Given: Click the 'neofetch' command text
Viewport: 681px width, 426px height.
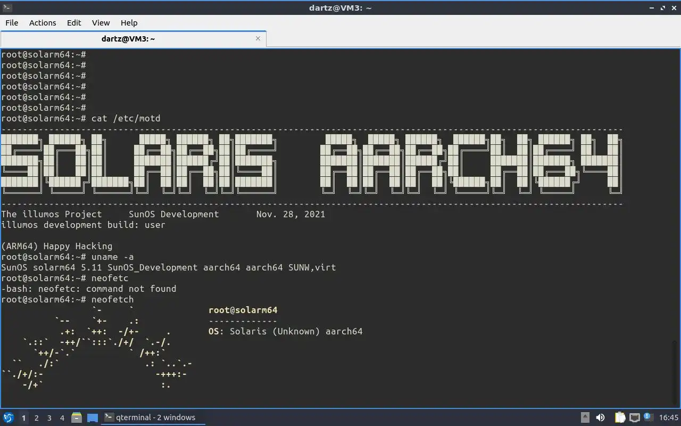Looking at the screenshot, I should (112, 299).
